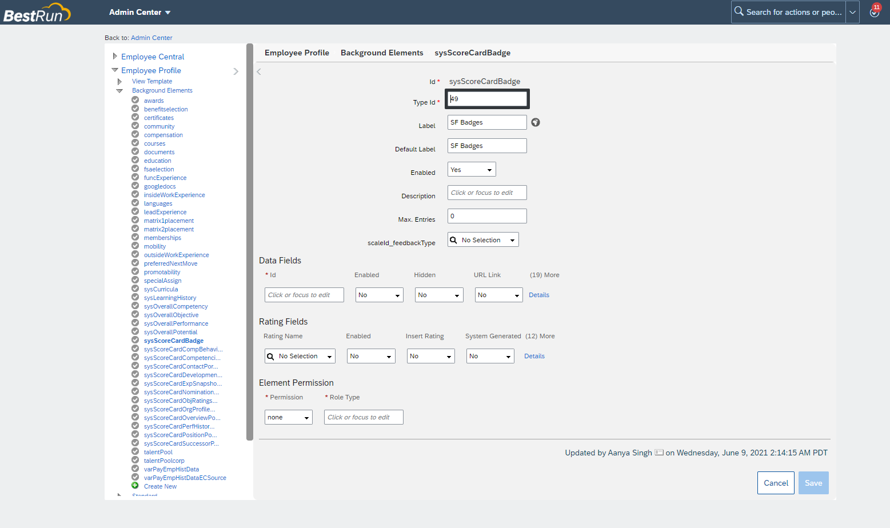Click the check icon next to awards
This screenshot has width=890, height=528.
pos(135,100)
